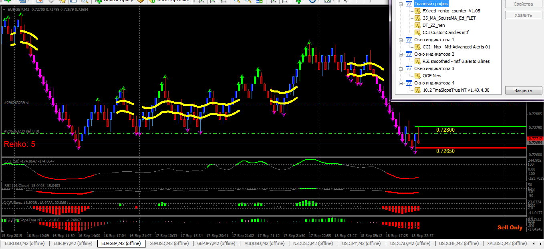This screenshot has height=249, width=544.
Task: Click the indicator icon next to QQE New
Action: (417, 76)
